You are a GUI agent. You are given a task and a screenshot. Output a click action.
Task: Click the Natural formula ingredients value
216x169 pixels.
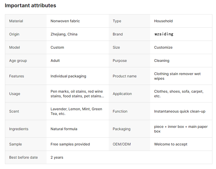[64, 129]
